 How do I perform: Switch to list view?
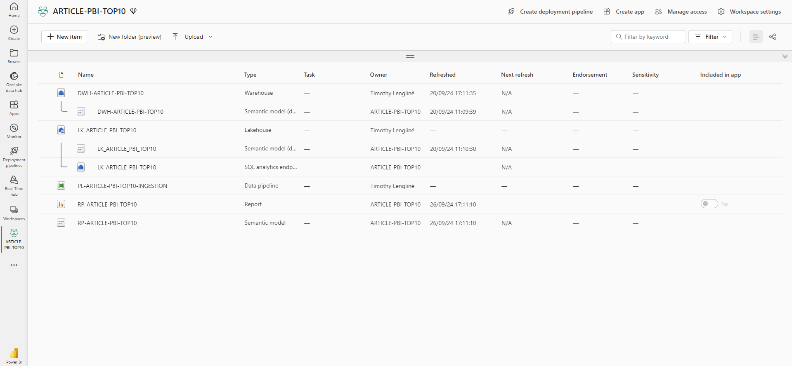click(756, 37)
